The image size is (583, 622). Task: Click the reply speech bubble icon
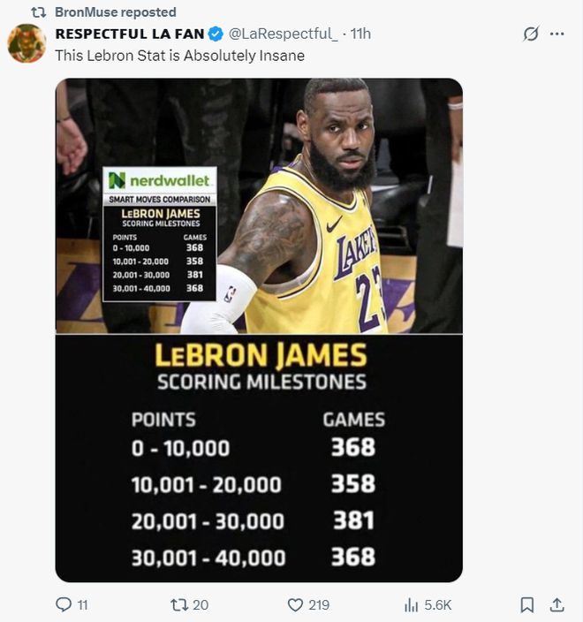click(64, 604)
